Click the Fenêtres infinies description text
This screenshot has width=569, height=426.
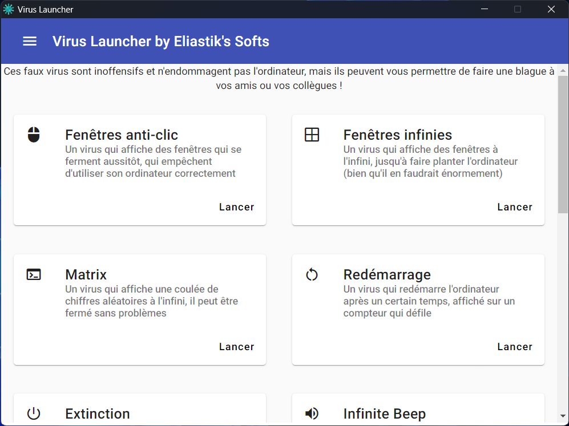pyautogui.click(x=430, y=161)
